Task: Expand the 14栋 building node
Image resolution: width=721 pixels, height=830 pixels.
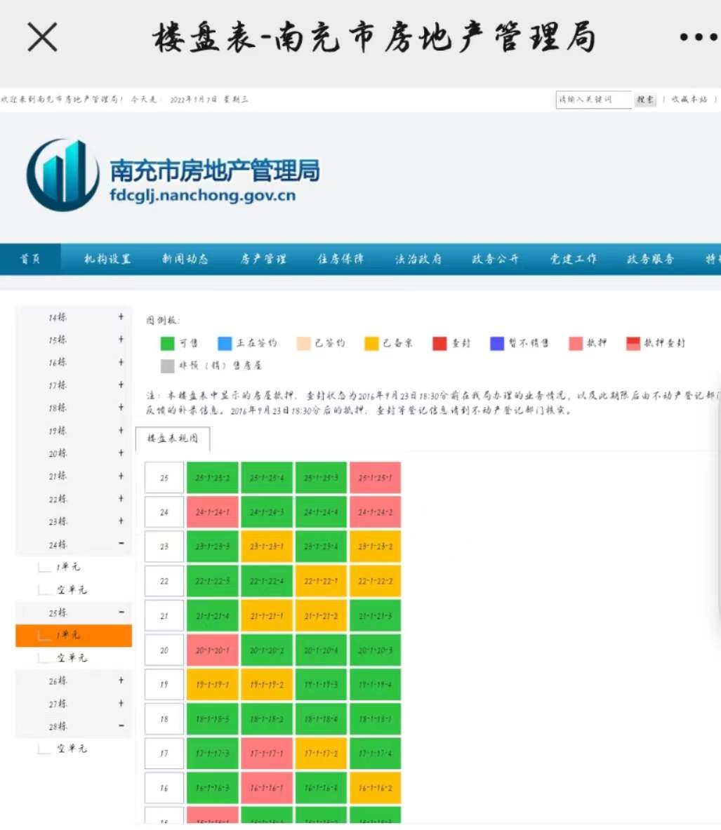Action: click(121, 317)
